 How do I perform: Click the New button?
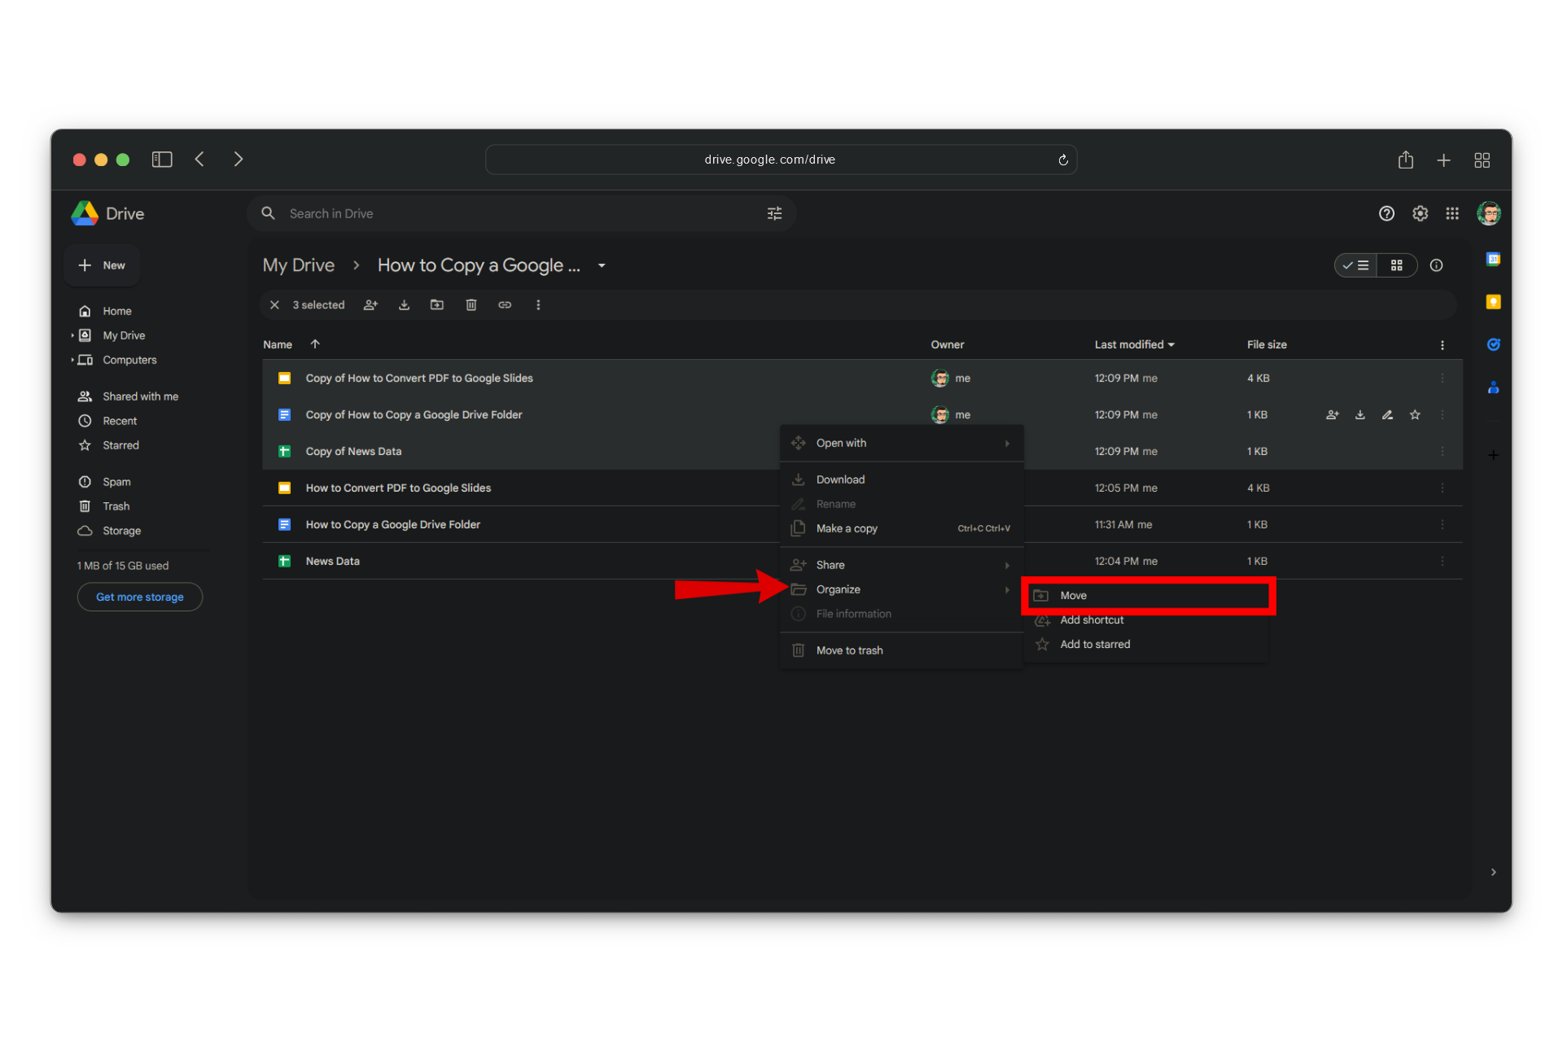pos(103,265)
